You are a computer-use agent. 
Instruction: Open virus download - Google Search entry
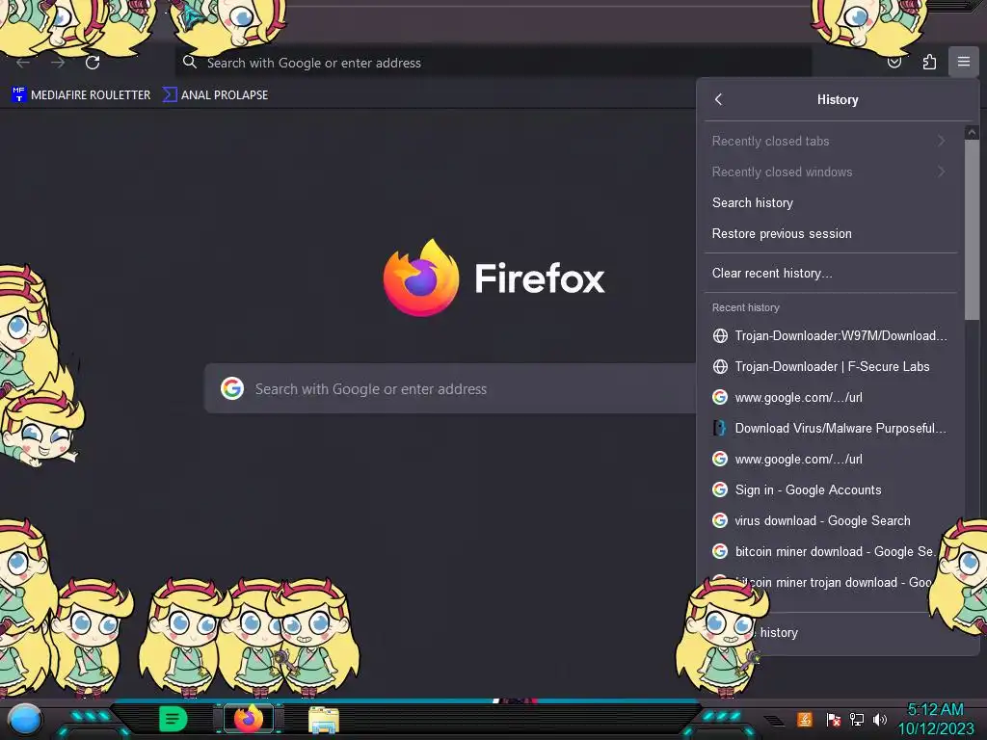830,520
